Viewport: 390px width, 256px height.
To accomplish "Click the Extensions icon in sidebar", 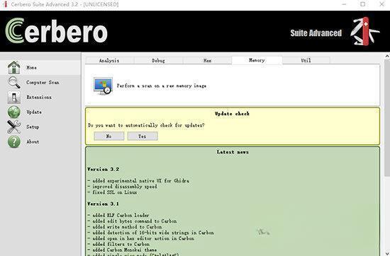I will (14, 98).
